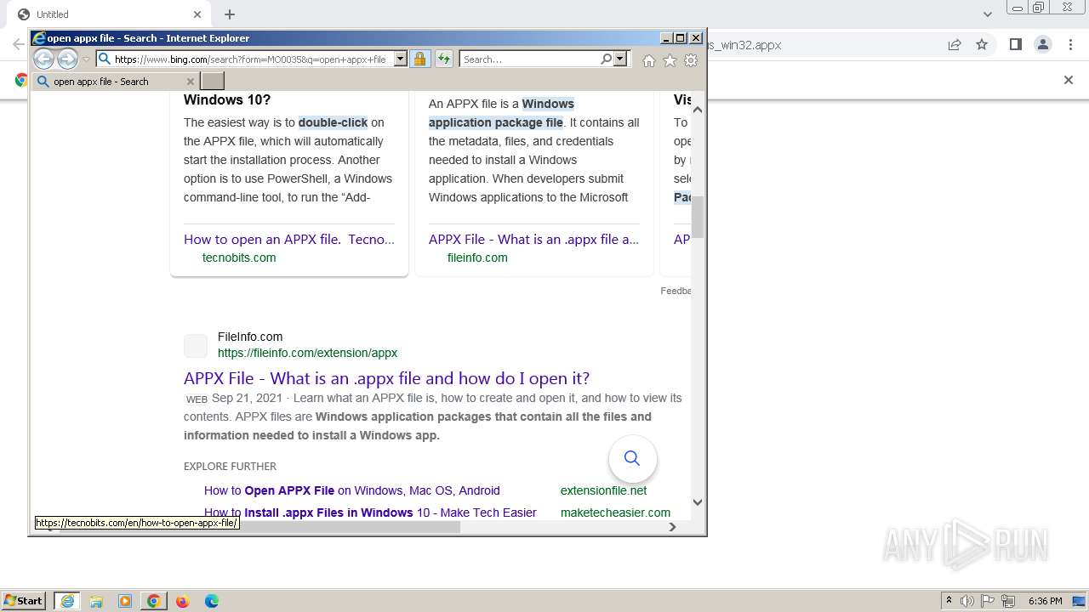Click the FileInfo.com site favicon
Image resolution: width=1089 pixels, height=612 pixels.
(196, 345)
